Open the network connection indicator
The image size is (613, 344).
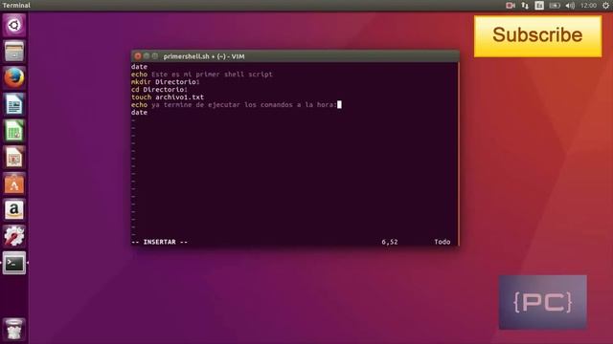click(x=525, y=6)
